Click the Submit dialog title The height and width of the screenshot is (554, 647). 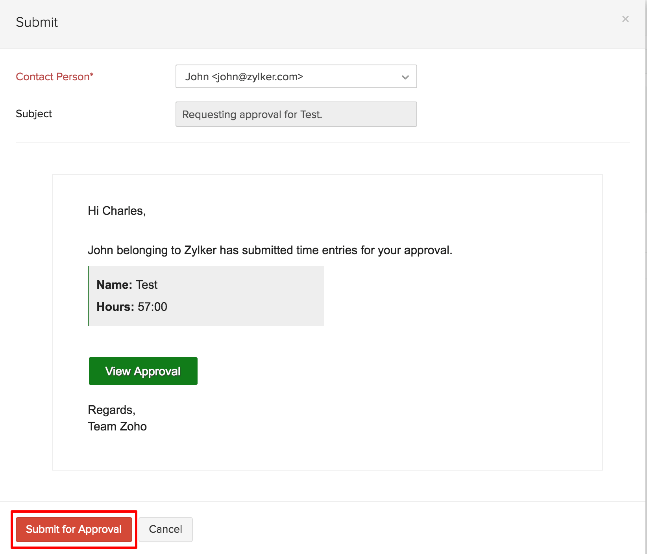(37, 22)
